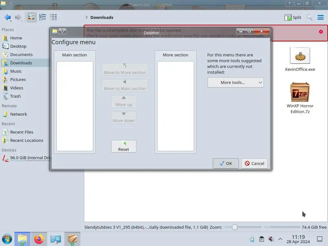Open the first tray icon left of clipboard
The width and height of the screenshot is (328, 246).
[x=252, y=239]
